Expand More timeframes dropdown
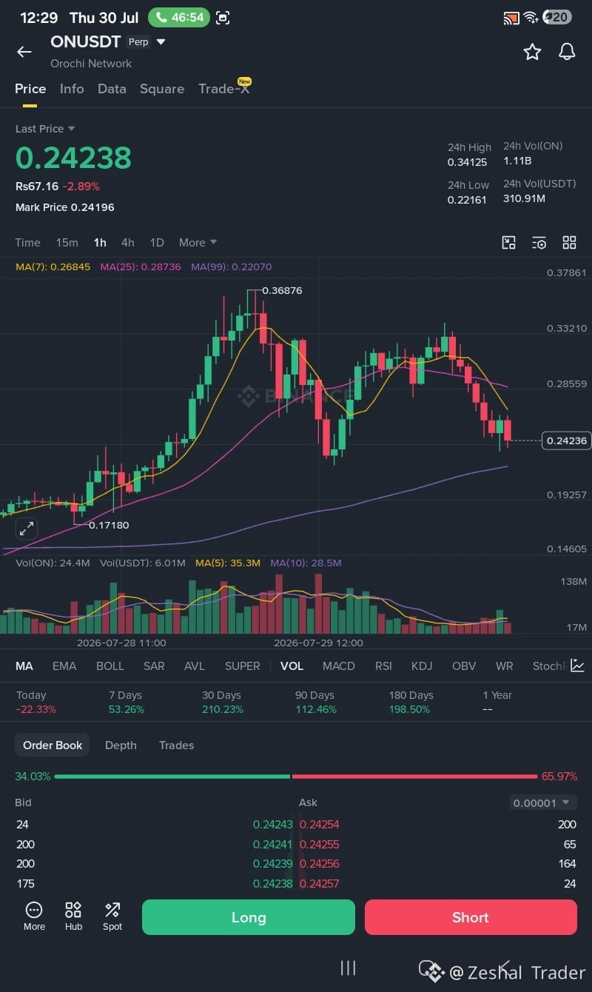The height and width of the screenshot is (992, 592). tap(198, 243)
